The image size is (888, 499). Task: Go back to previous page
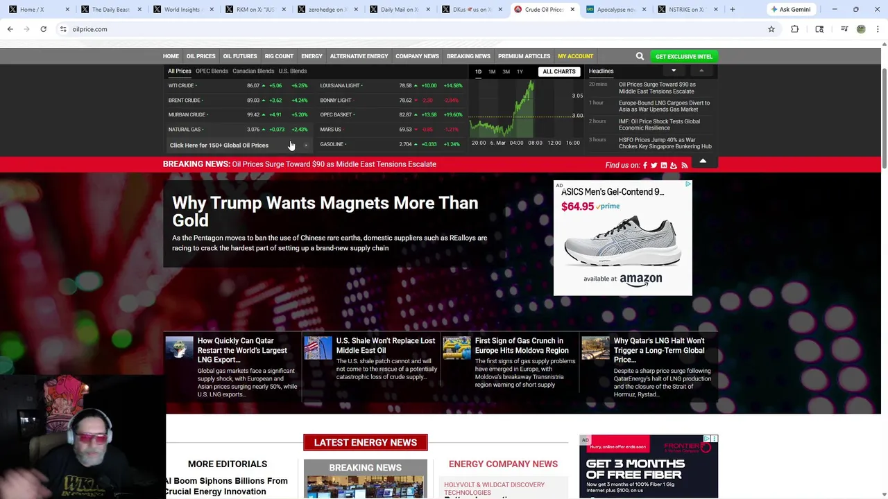pyautogui.click(x=10, y=29)
